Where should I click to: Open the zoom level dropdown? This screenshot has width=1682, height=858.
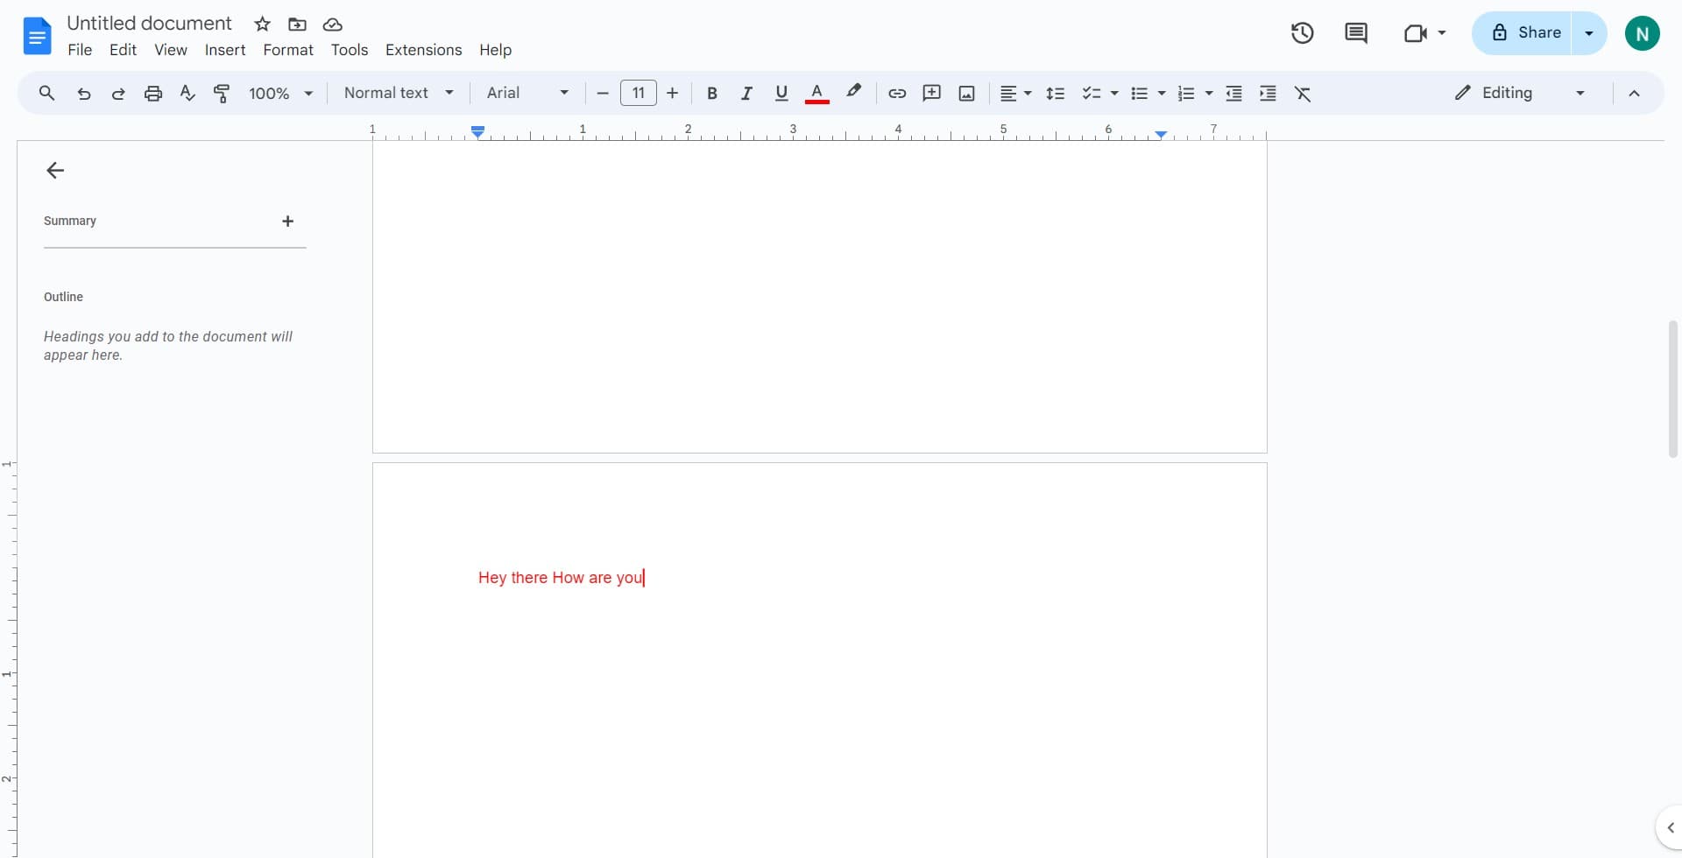point(279,92)
